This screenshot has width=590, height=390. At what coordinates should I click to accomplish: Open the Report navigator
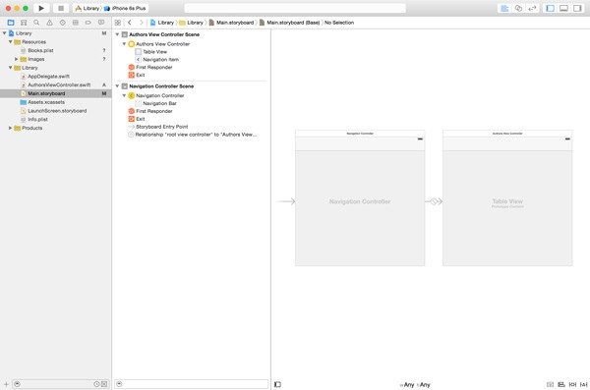click(101, 23)
